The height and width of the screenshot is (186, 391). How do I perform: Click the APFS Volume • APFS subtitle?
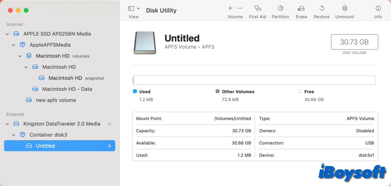[x=189, y=47]
